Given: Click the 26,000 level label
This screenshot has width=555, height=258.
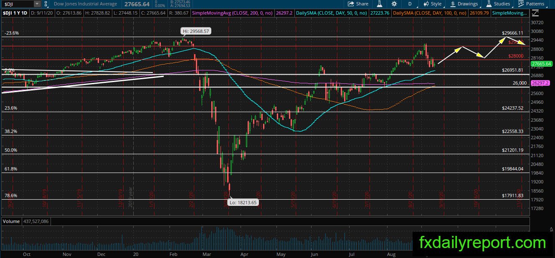Looking at the screenshot, I should pyautogui.click(x=520, y=83).
